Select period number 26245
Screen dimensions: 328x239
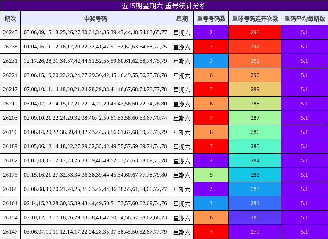coord(10,32)
